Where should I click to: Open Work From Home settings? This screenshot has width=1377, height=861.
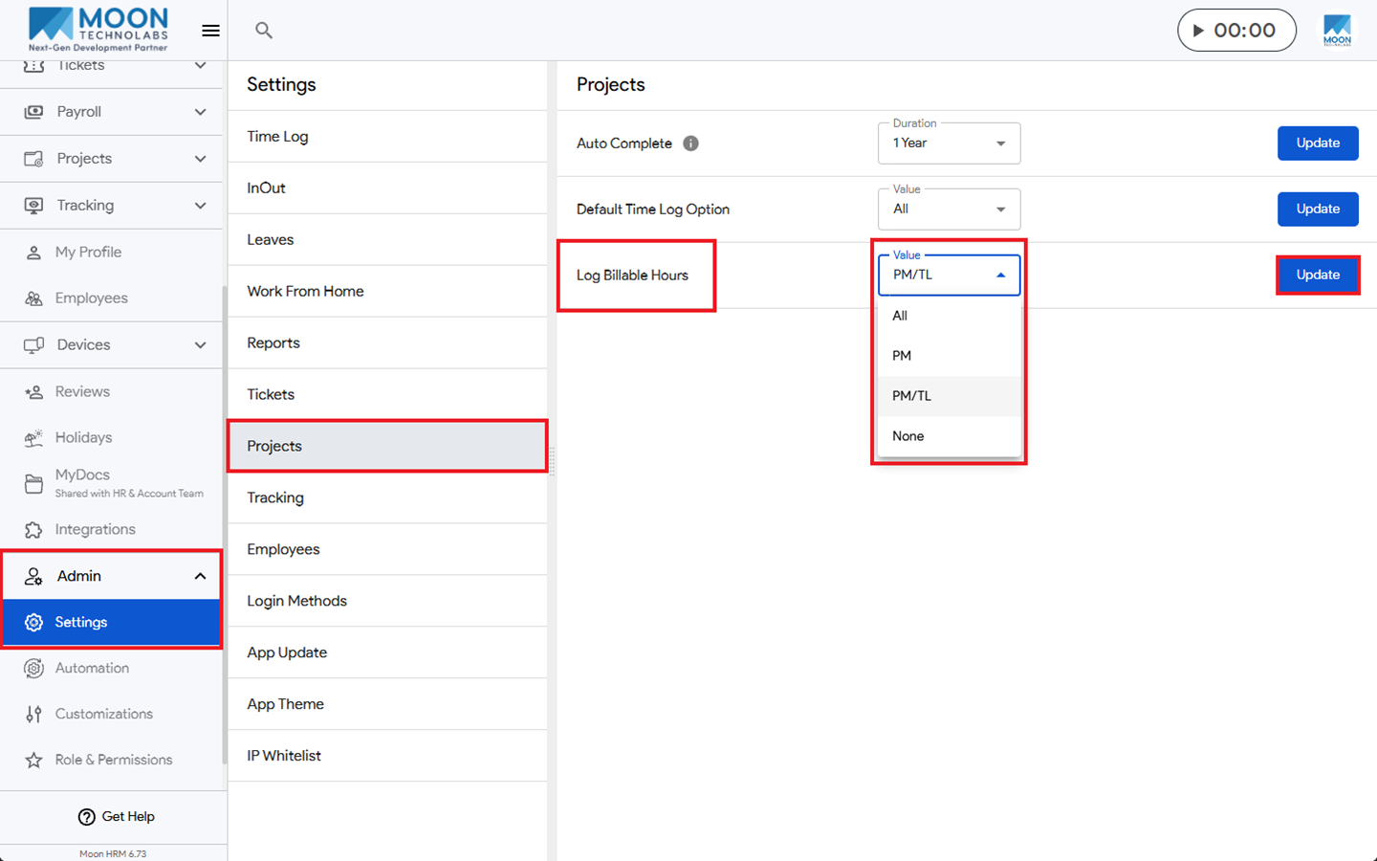coord(387,292)
